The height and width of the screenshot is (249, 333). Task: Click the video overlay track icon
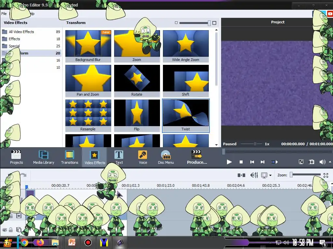(x=19, y=230)
